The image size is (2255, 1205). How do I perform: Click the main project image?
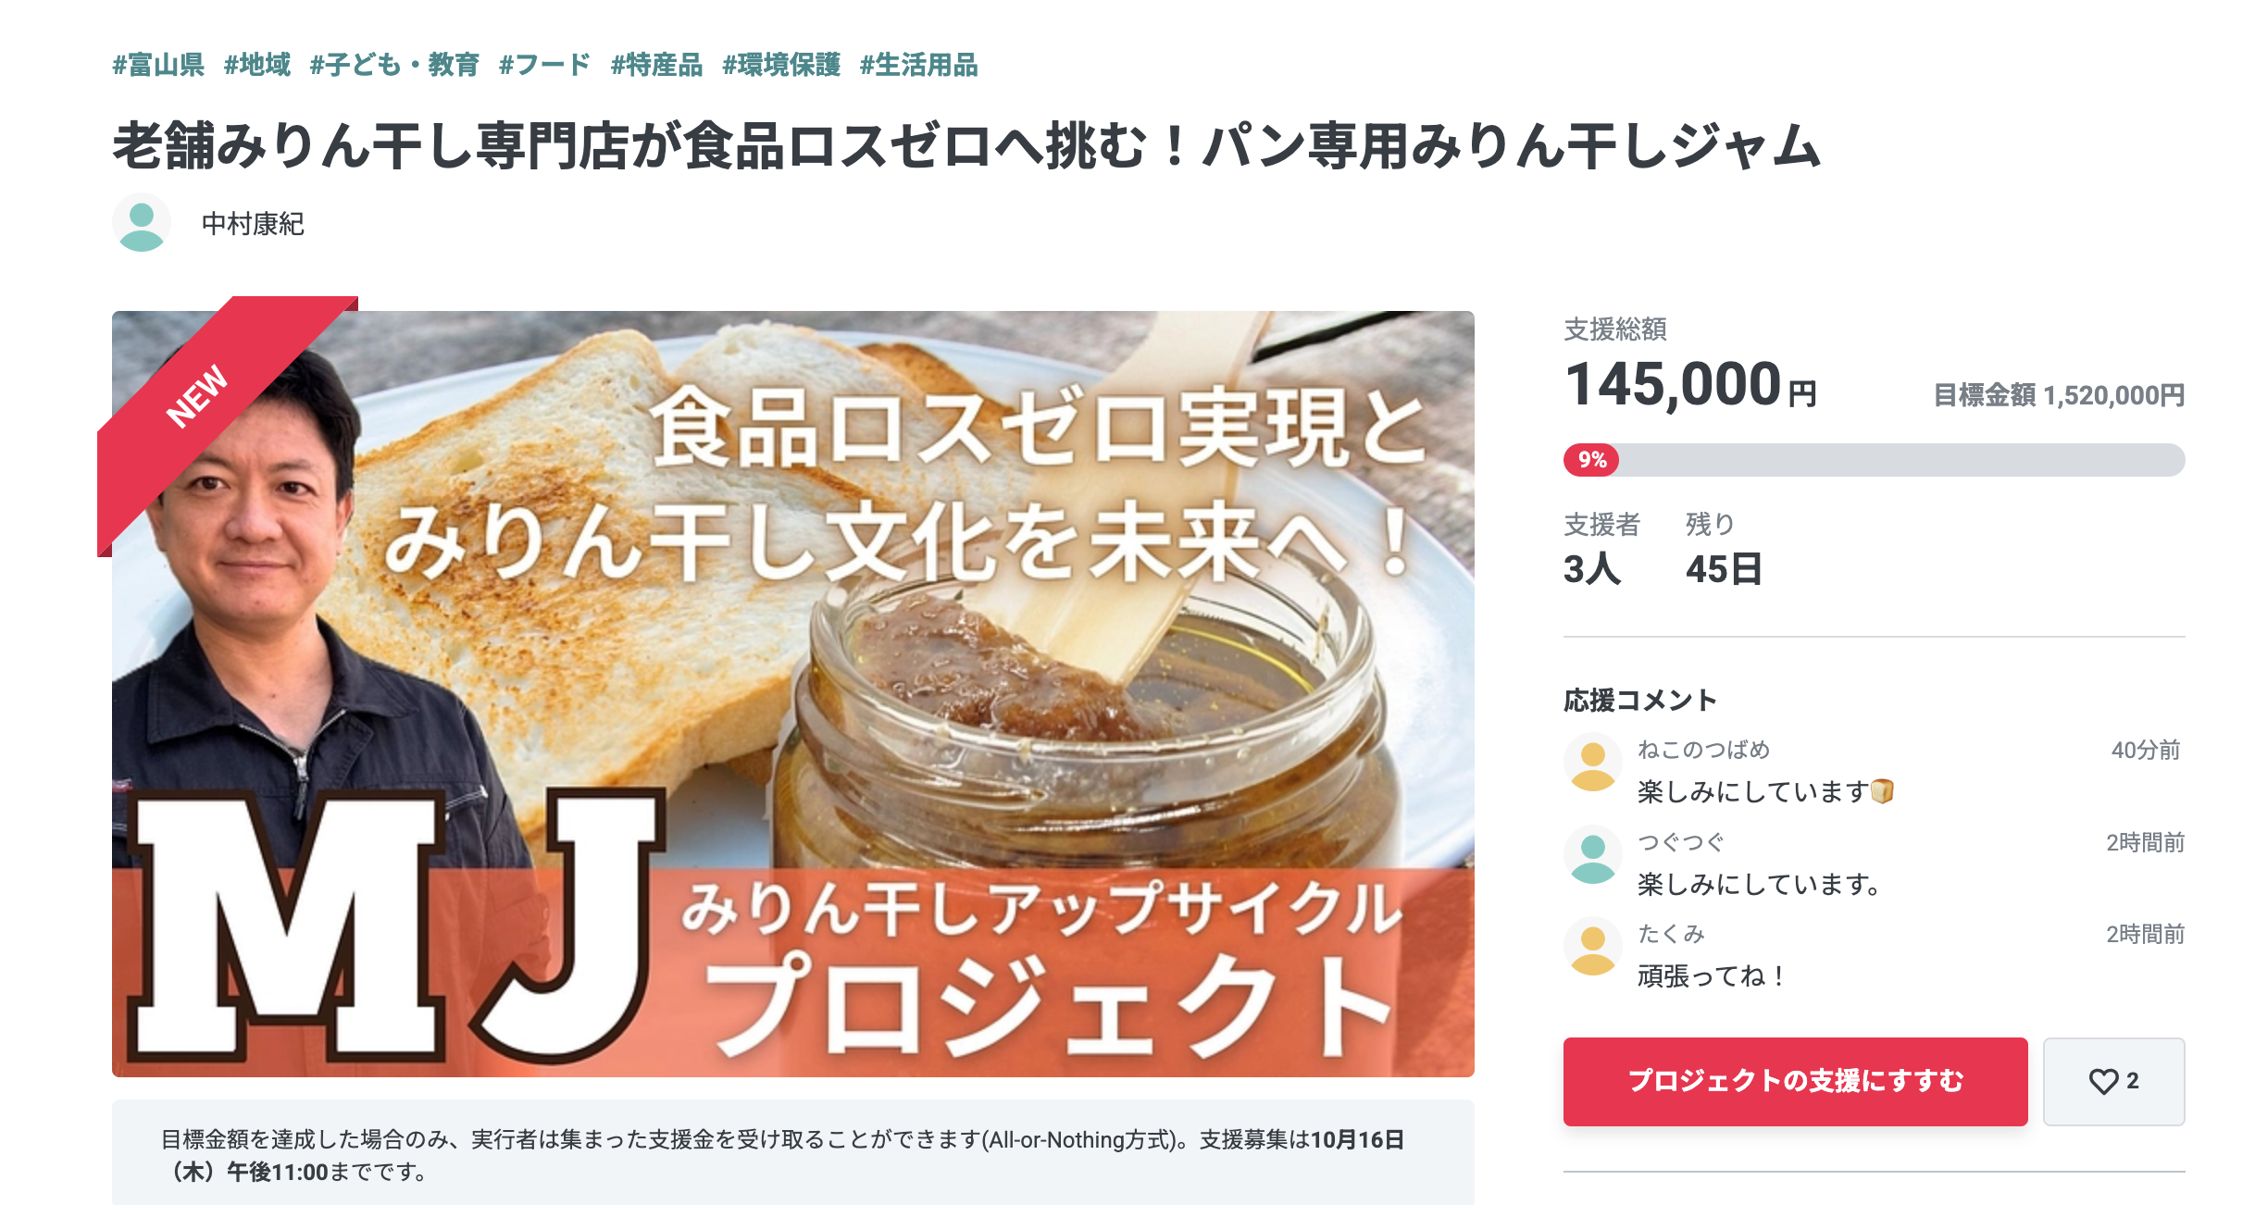click(x=793, y=693)
